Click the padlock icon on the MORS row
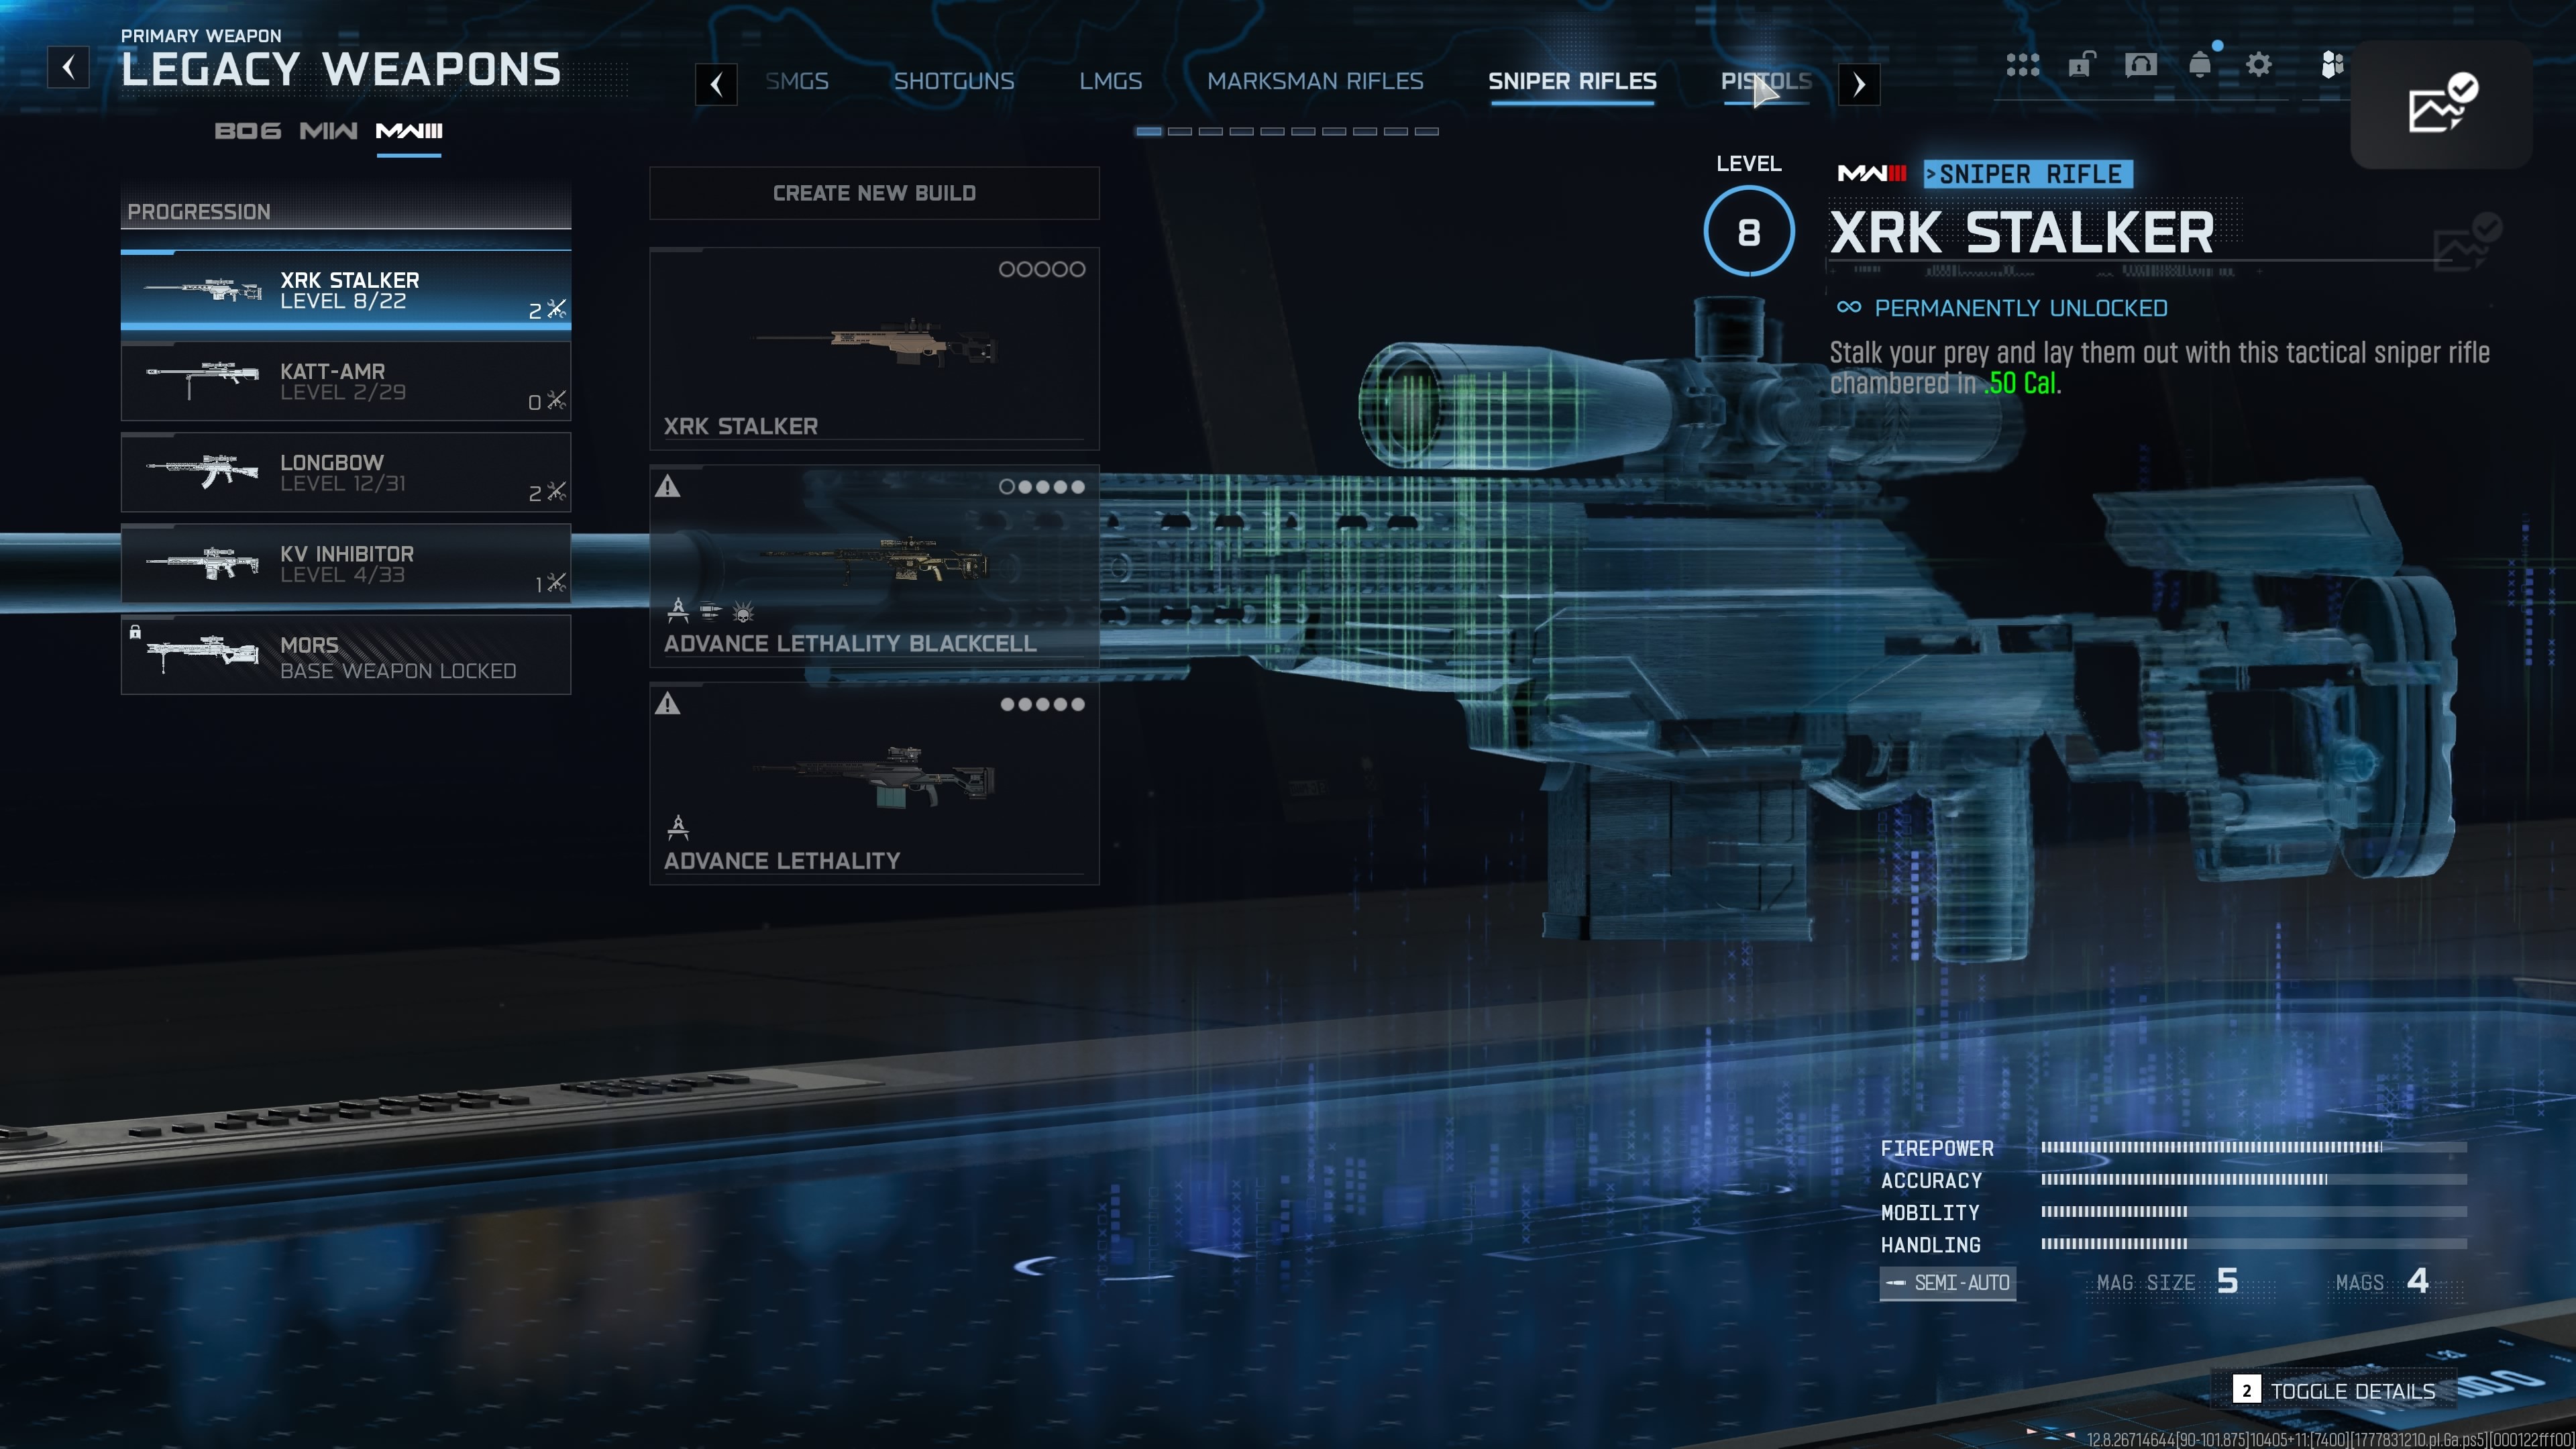The width and height of the screenshot is (2576, 1449). click(x=135, y=632)
